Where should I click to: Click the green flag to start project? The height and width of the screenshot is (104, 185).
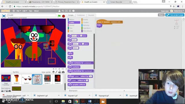point(59,16)
